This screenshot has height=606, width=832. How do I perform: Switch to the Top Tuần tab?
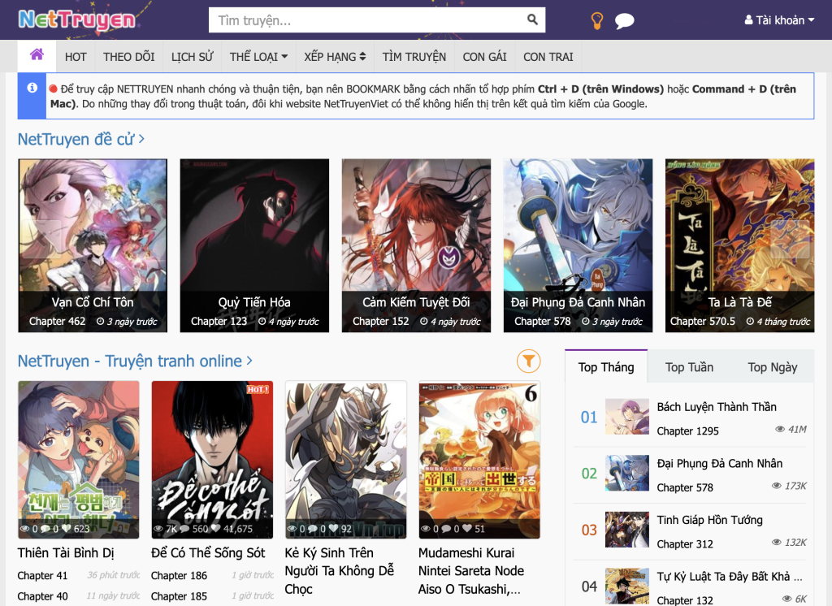coord(689,367)
